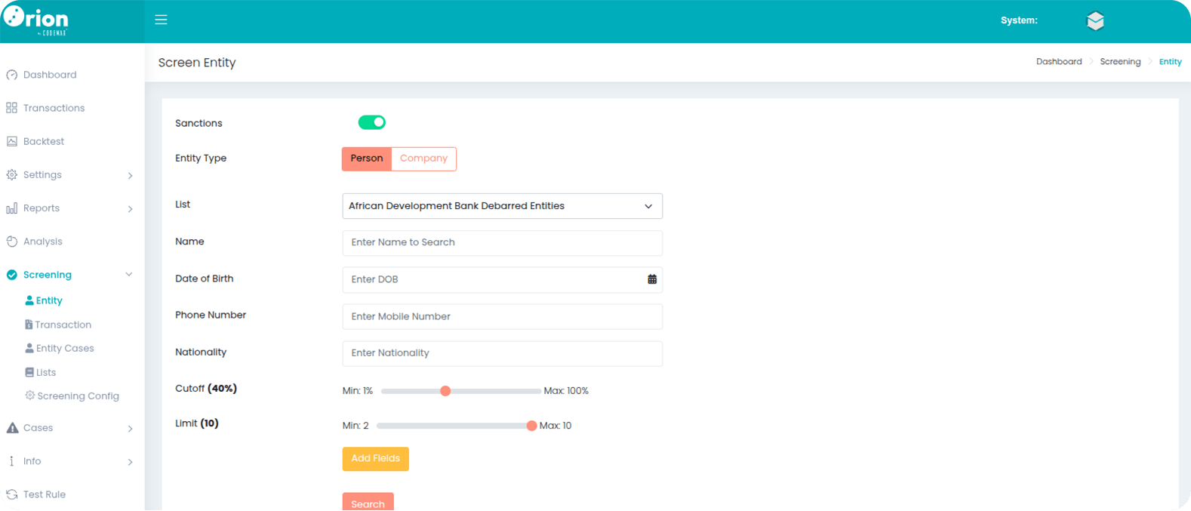This screenshot has width=1191, height=511.
Task: Expand the Settings sidebar menu
Action: (x=68, y=175)
